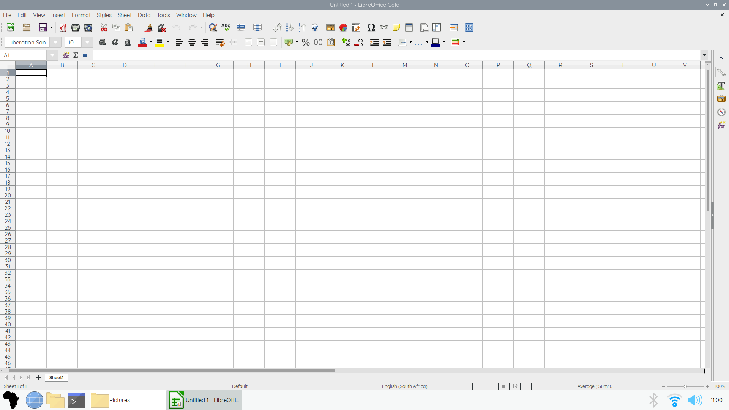Open the Special Character omega tool
Screen dimensions: 729x410
click(371, 27)
